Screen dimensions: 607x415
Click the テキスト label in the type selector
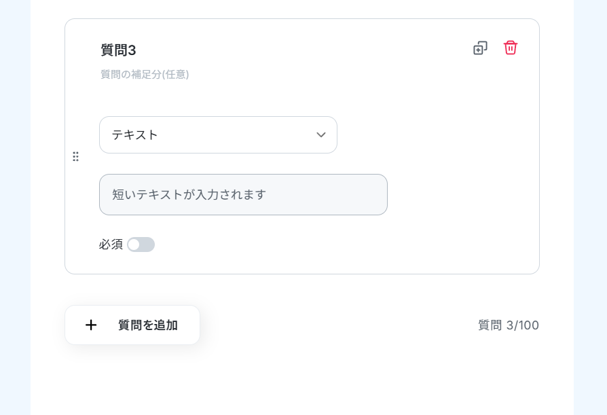tap(134, 134)
